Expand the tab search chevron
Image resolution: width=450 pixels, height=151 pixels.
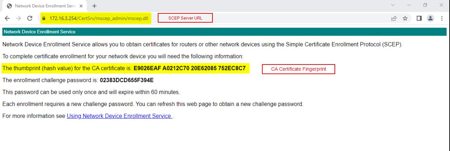click(393, 5)
